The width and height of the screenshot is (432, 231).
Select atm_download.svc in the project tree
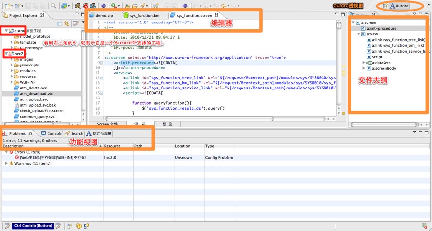point(36,94)
